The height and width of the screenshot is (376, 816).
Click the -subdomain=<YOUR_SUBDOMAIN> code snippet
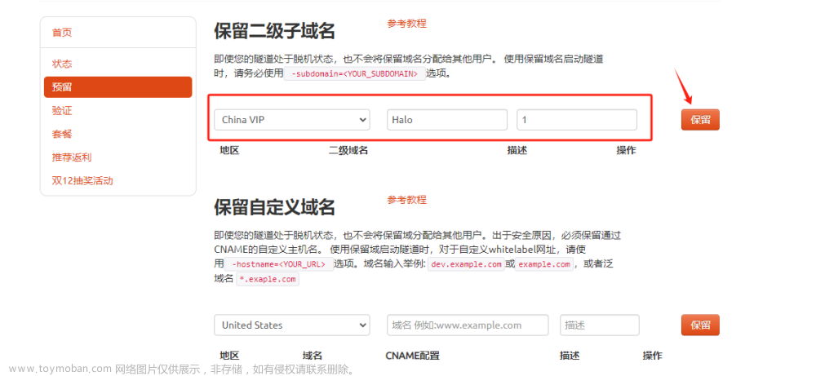click(x=354, y=74)
